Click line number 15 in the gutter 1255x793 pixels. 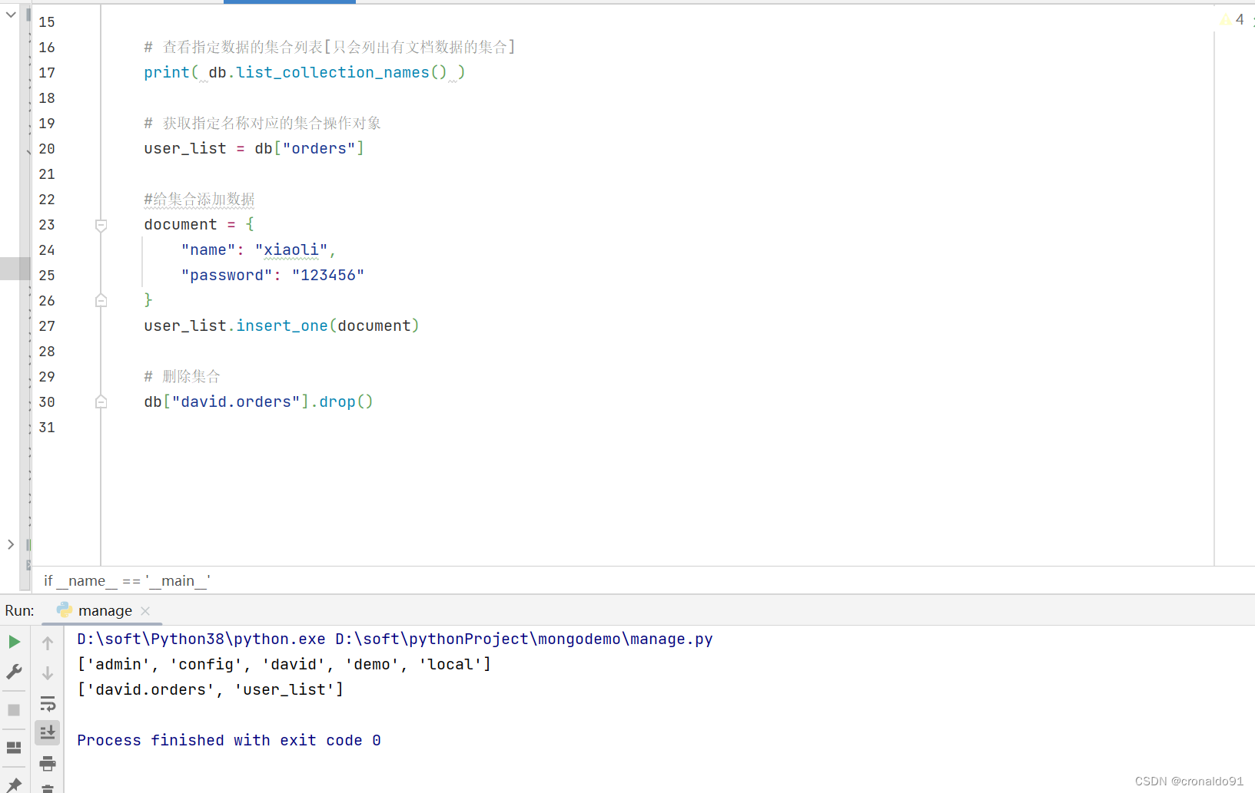coord(47,22)
